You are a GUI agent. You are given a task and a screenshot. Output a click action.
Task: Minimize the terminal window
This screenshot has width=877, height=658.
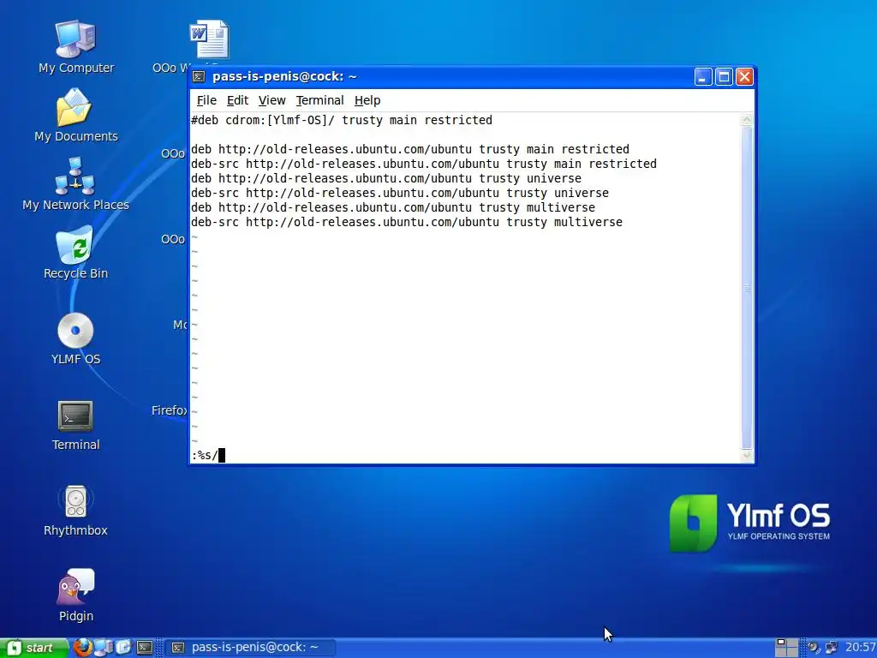(x=703, y=76)
